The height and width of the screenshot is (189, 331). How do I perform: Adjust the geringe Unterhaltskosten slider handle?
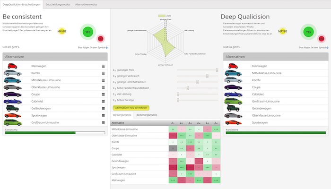pos(197,82)
